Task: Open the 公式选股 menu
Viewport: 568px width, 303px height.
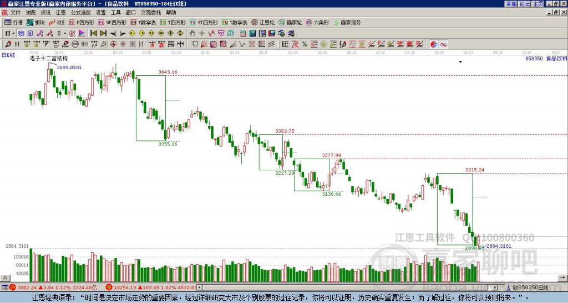Action: pyautogui.click(x=81, y=13)
